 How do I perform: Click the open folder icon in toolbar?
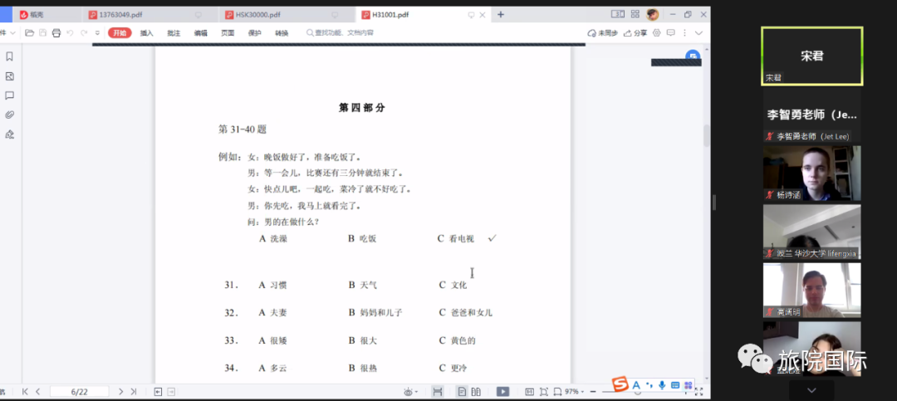[30, 33]
